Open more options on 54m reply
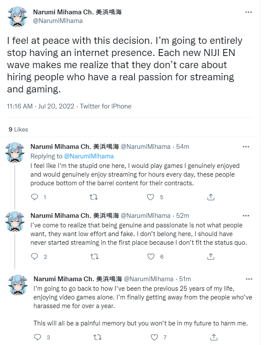 click(246, 147)
